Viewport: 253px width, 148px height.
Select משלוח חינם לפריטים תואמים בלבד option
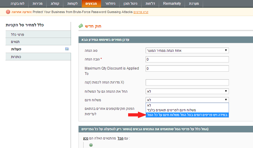point(187,110)
